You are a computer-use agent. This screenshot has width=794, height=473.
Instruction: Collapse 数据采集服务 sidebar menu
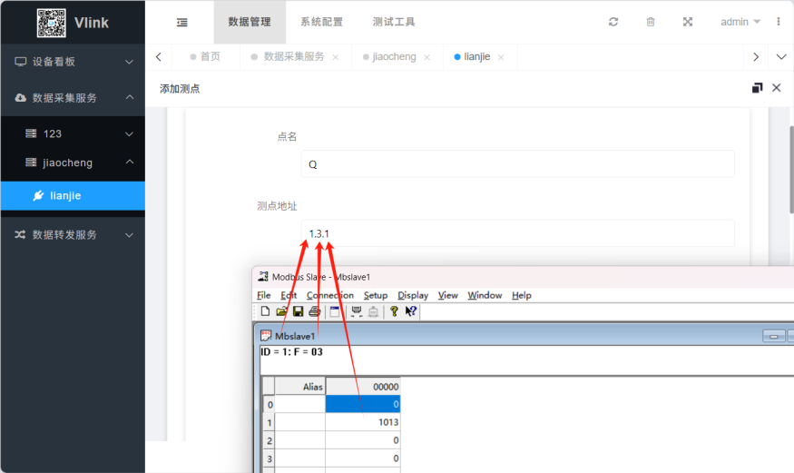pyautogui.click(x=73, y=98)
